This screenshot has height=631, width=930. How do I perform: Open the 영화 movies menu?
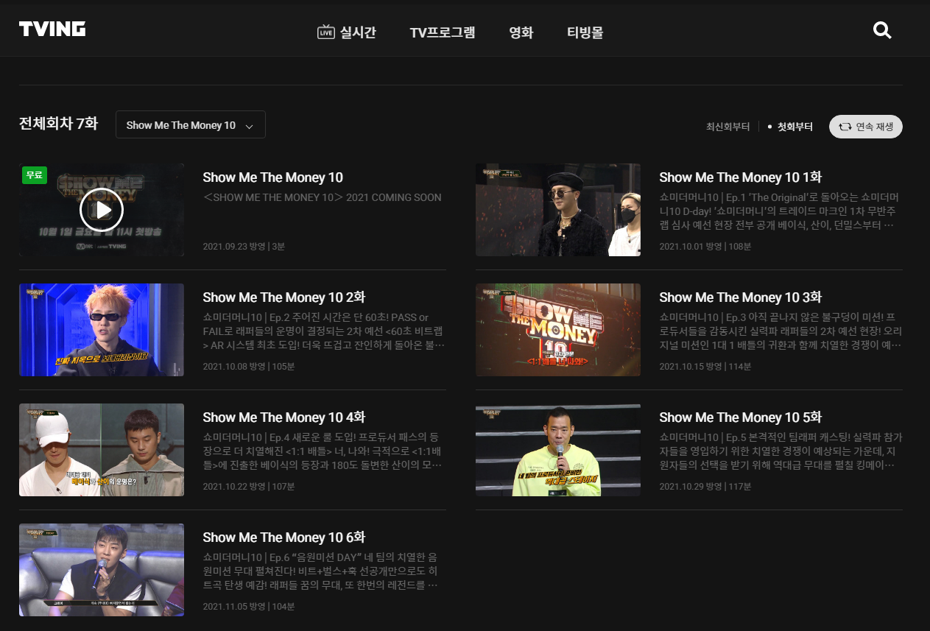[521, 32]
